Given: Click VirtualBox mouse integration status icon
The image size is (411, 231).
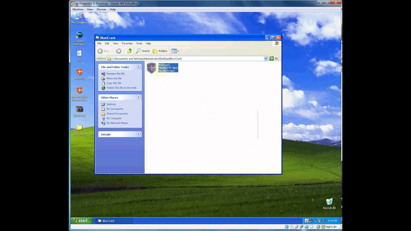Looking at the screenshot, I should tap(318, 227).
